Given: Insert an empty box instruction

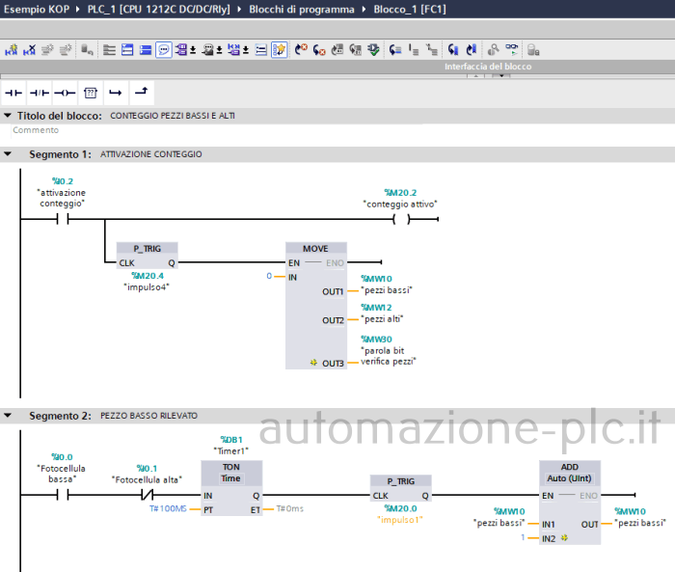Looking at the screenshot, I should pos(91,93).
